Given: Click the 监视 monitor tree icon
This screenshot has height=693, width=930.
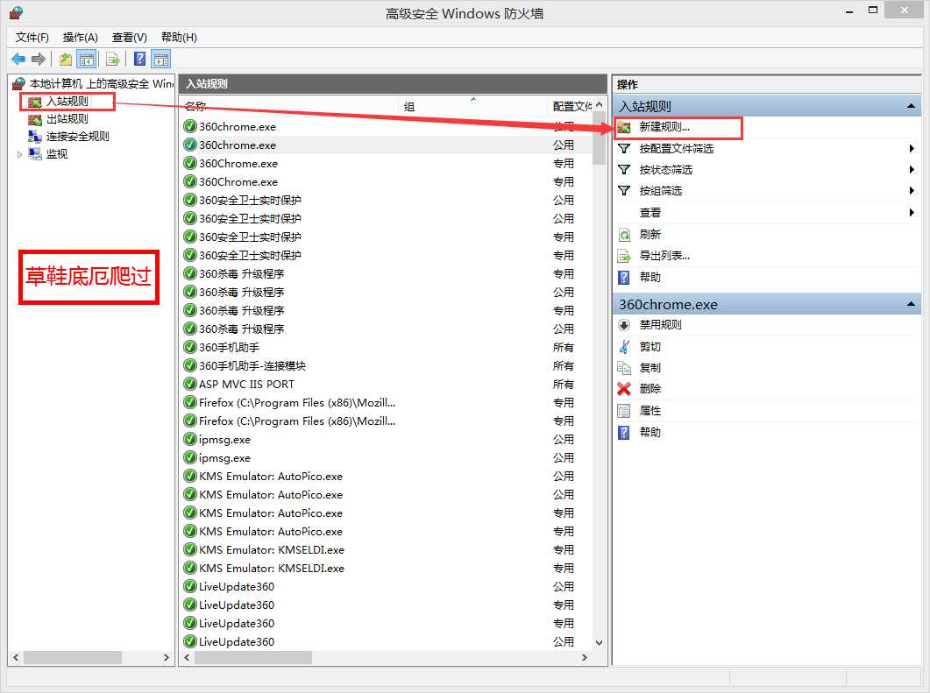Looking at the screenshot, I should (x=35, y=154).
